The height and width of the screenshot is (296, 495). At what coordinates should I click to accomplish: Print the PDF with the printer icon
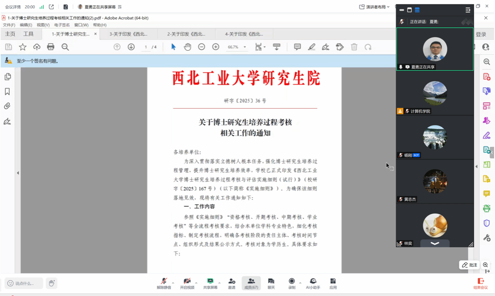[x=51, y=47]
